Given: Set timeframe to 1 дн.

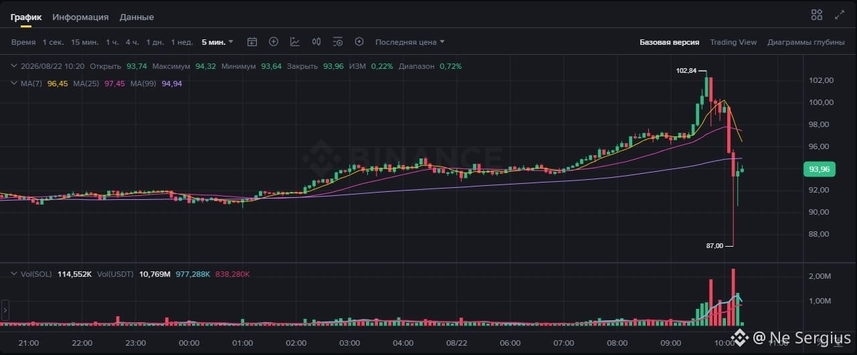Looking at the screenshot, I should tap(155, 42).
